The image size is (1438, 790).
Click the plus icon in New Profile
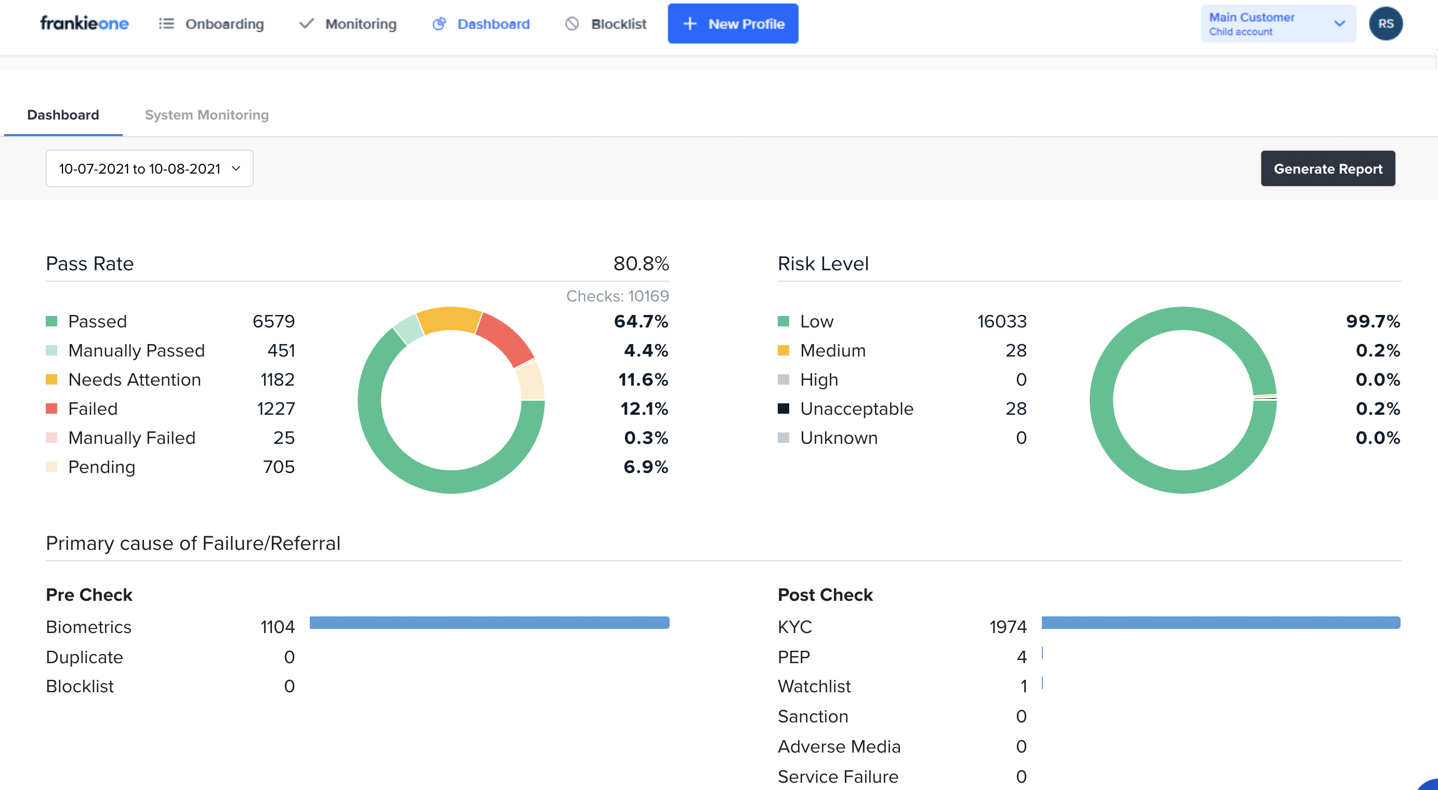click(x=689, y=23)
